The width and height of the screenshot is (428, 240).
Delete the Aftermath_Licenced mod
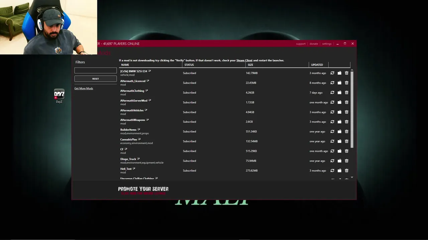pos(346,83)
